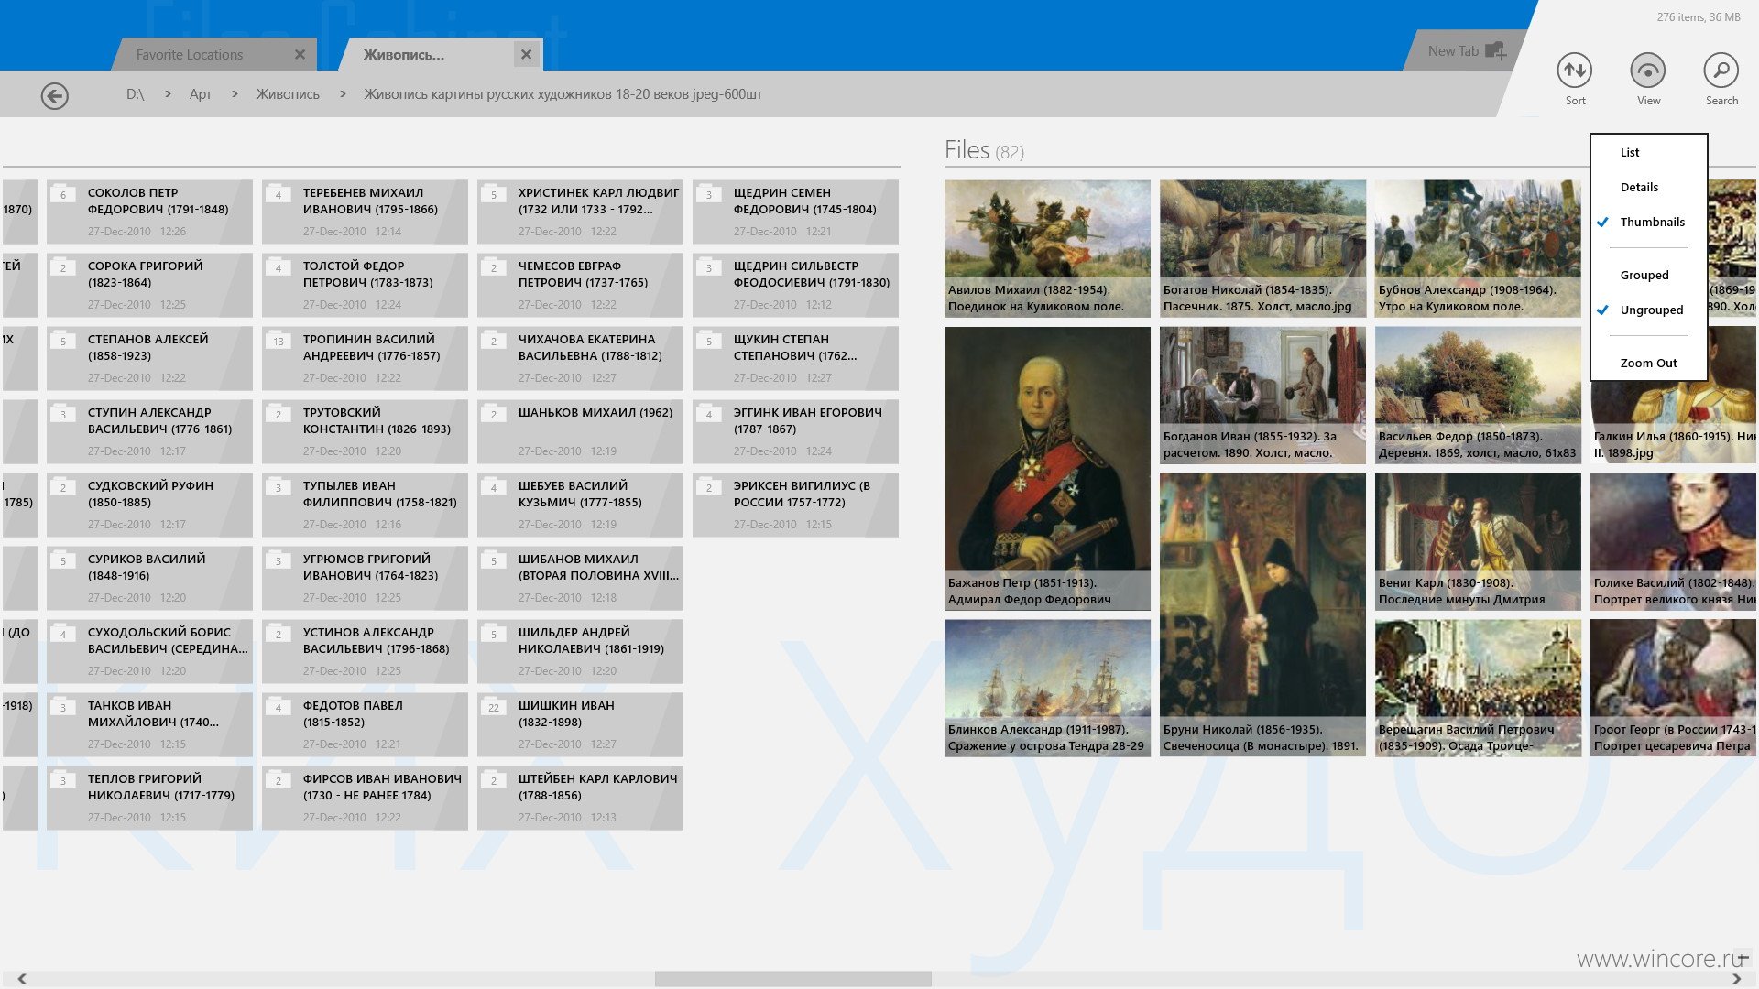Open folder ШТЕЙБЕН КАРЛ КАРЛОВИЧ
This screenshot has width=1759, height=989.
point(580,798)
